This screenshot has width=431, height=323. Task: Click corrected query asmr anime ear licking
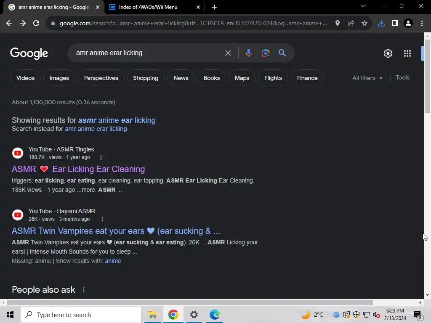[x=117, y=120]
